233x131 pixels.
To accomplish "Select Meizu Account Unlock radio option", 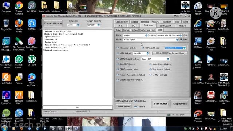I will coord(150,64).
